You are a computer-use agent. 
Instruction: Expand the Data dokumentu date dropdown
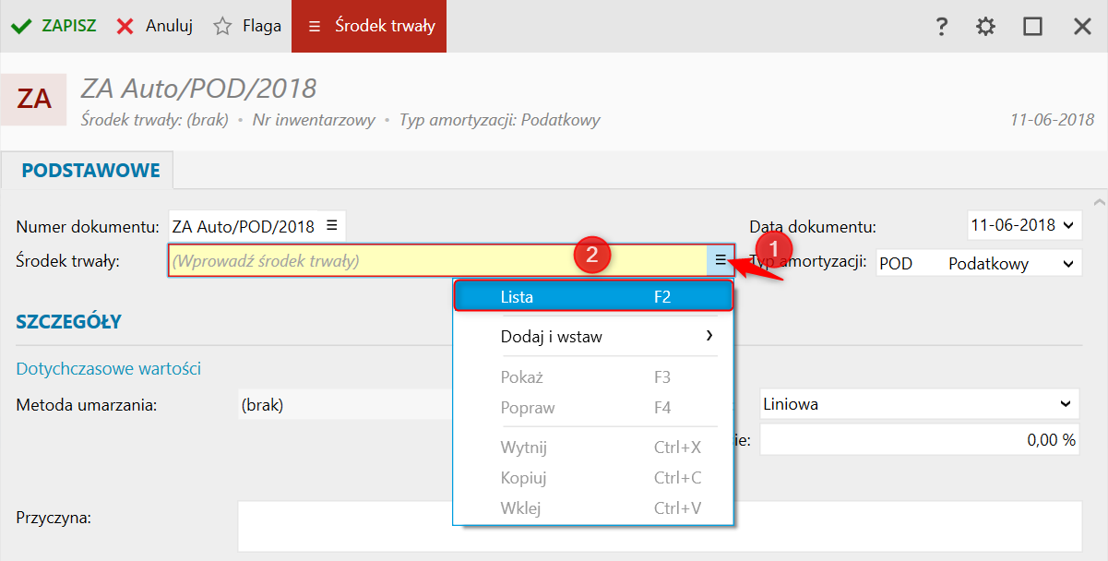click(x=1069, y=224)
